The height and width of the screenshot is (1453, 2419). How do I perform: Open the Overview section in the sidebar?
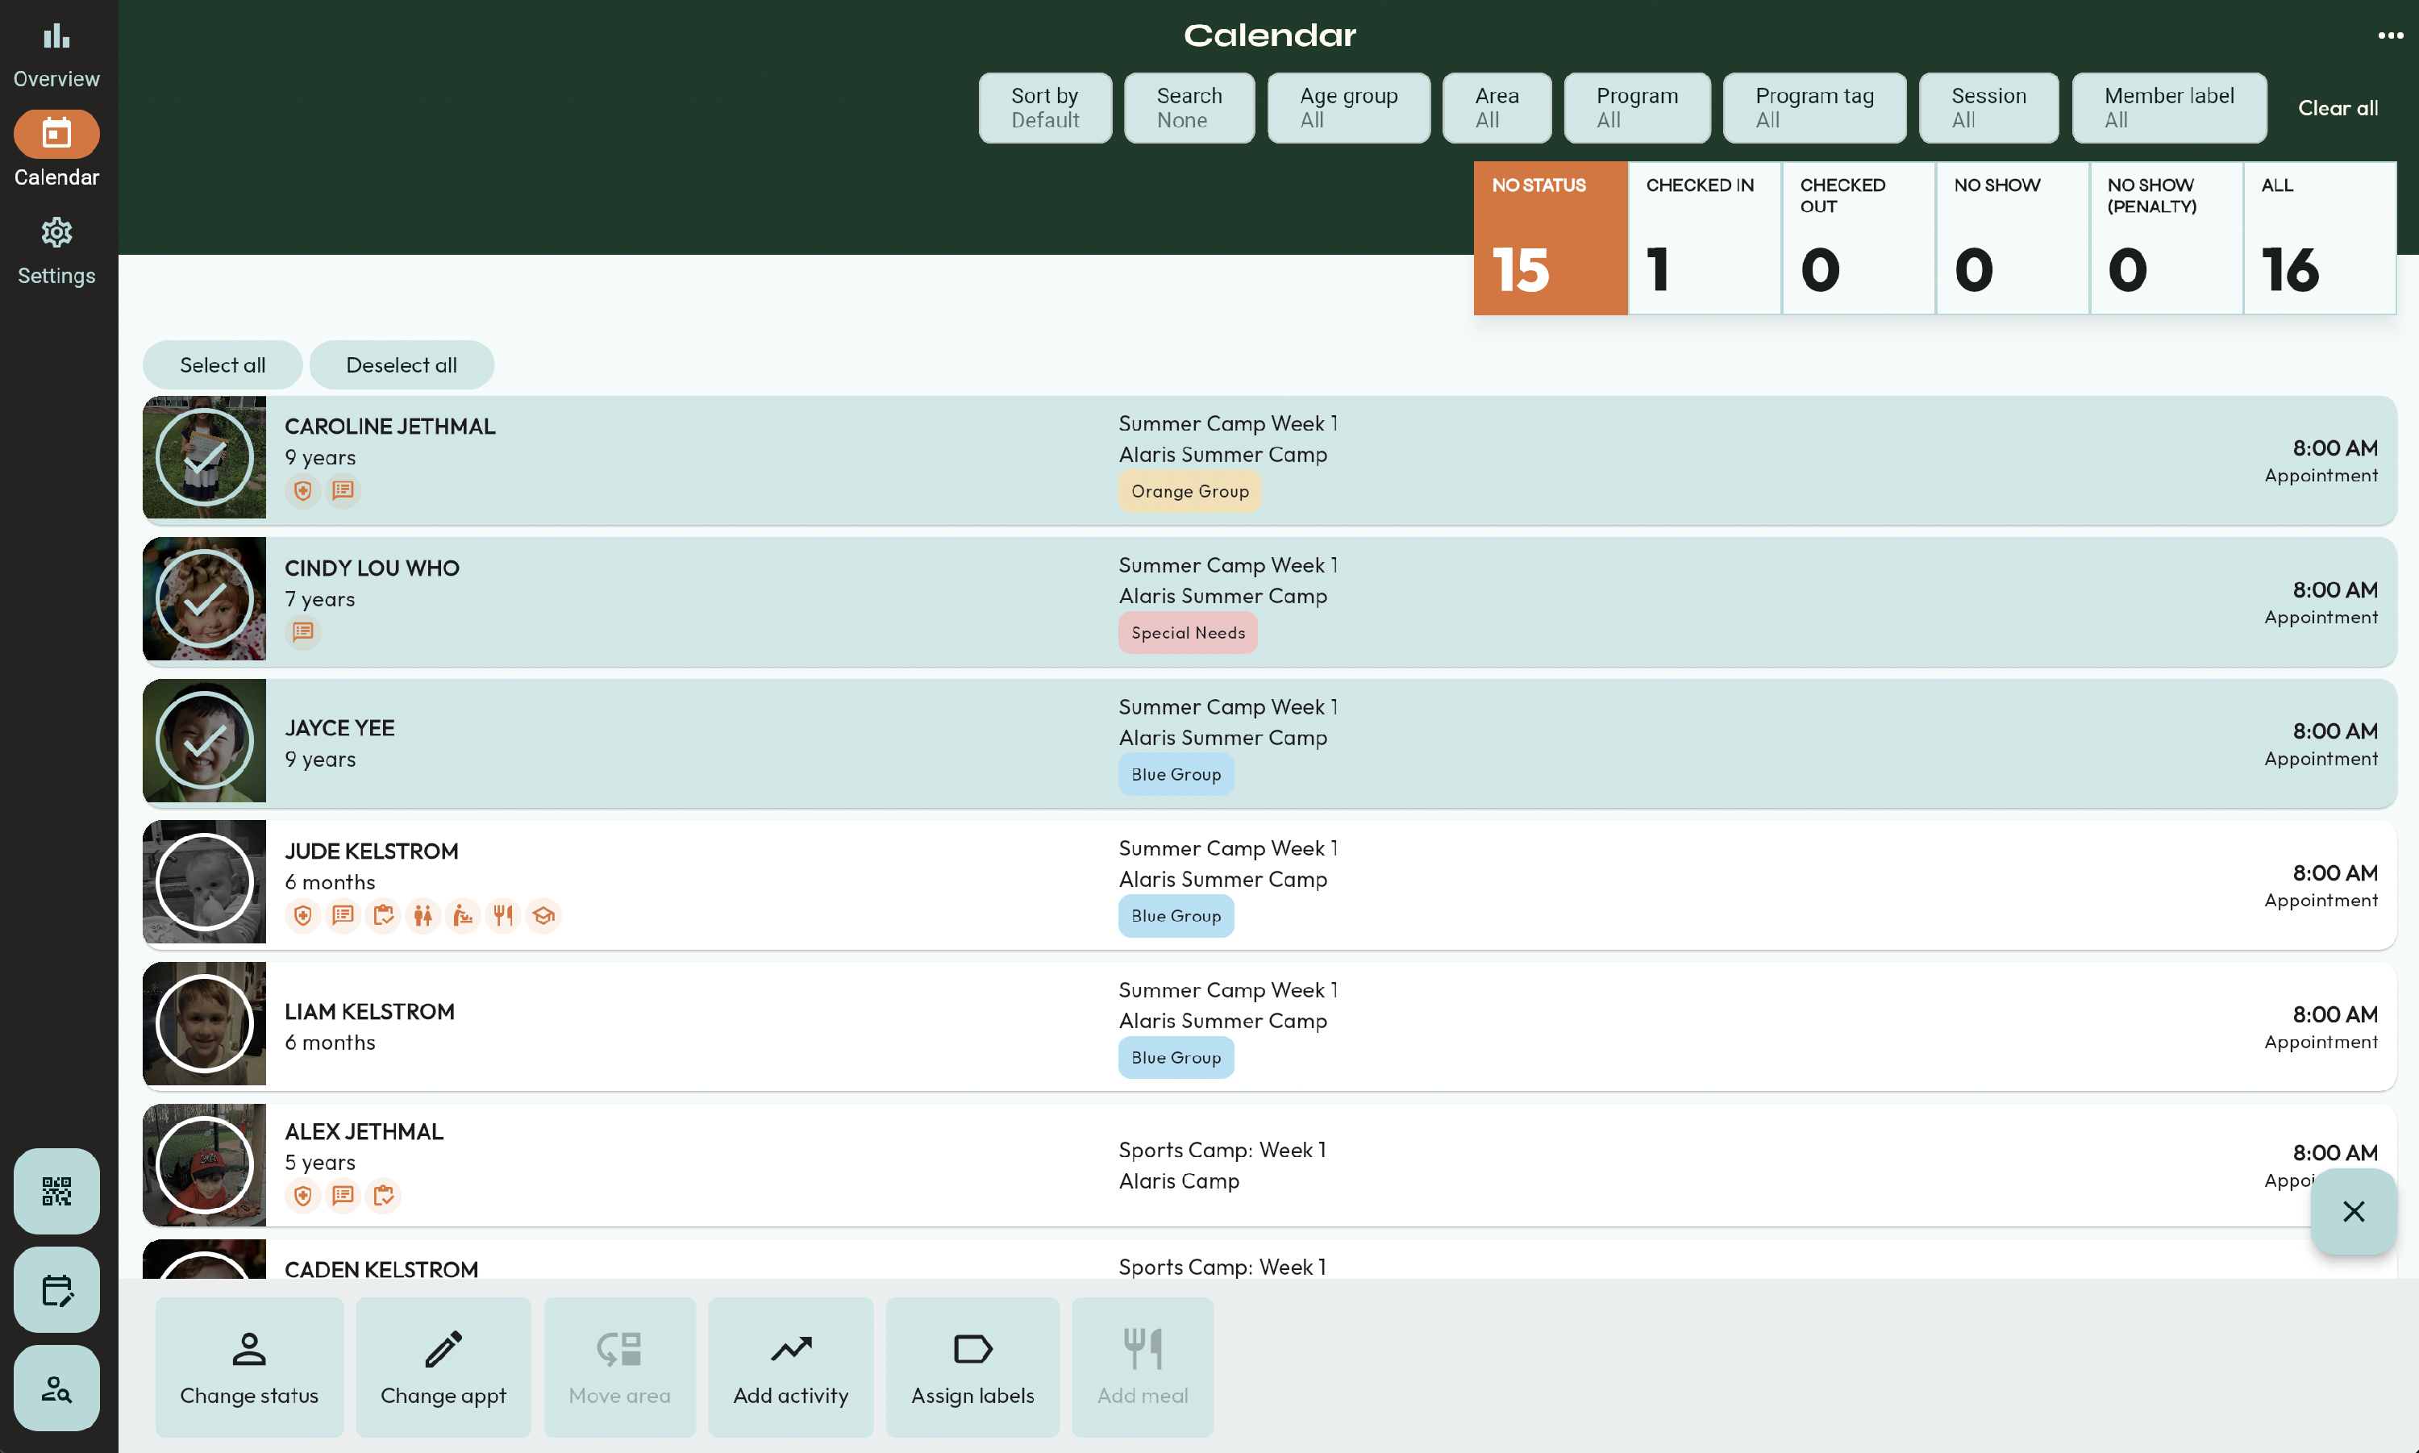[56, 56]
